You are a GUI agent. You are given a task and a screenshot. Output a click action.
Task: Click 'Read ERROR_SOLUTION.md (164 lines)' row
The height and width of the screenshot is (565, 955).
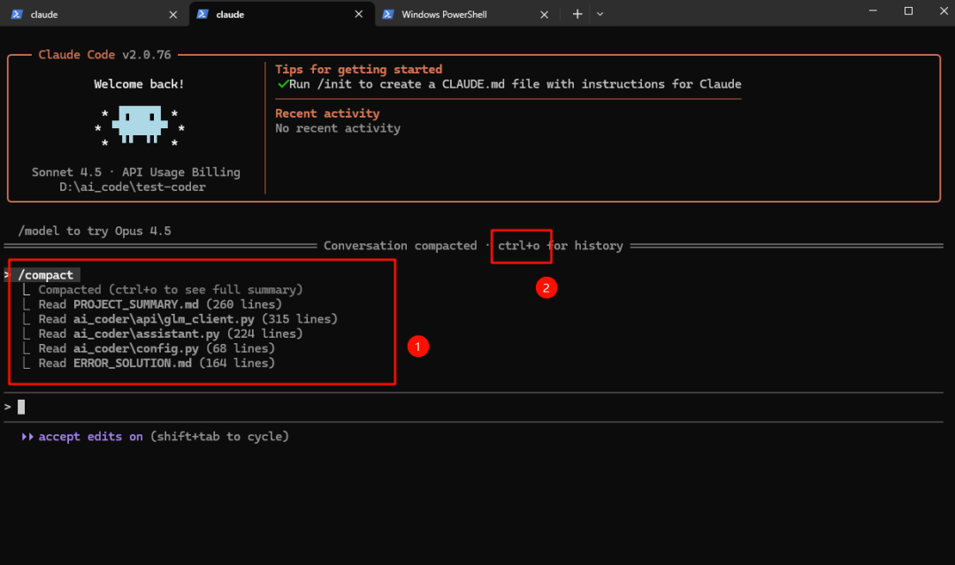[x=157, y=363]
